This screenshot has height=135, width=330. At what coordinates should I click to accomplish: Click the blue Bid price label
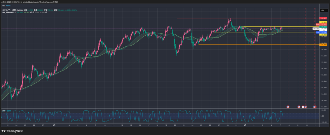pos(317,32)
